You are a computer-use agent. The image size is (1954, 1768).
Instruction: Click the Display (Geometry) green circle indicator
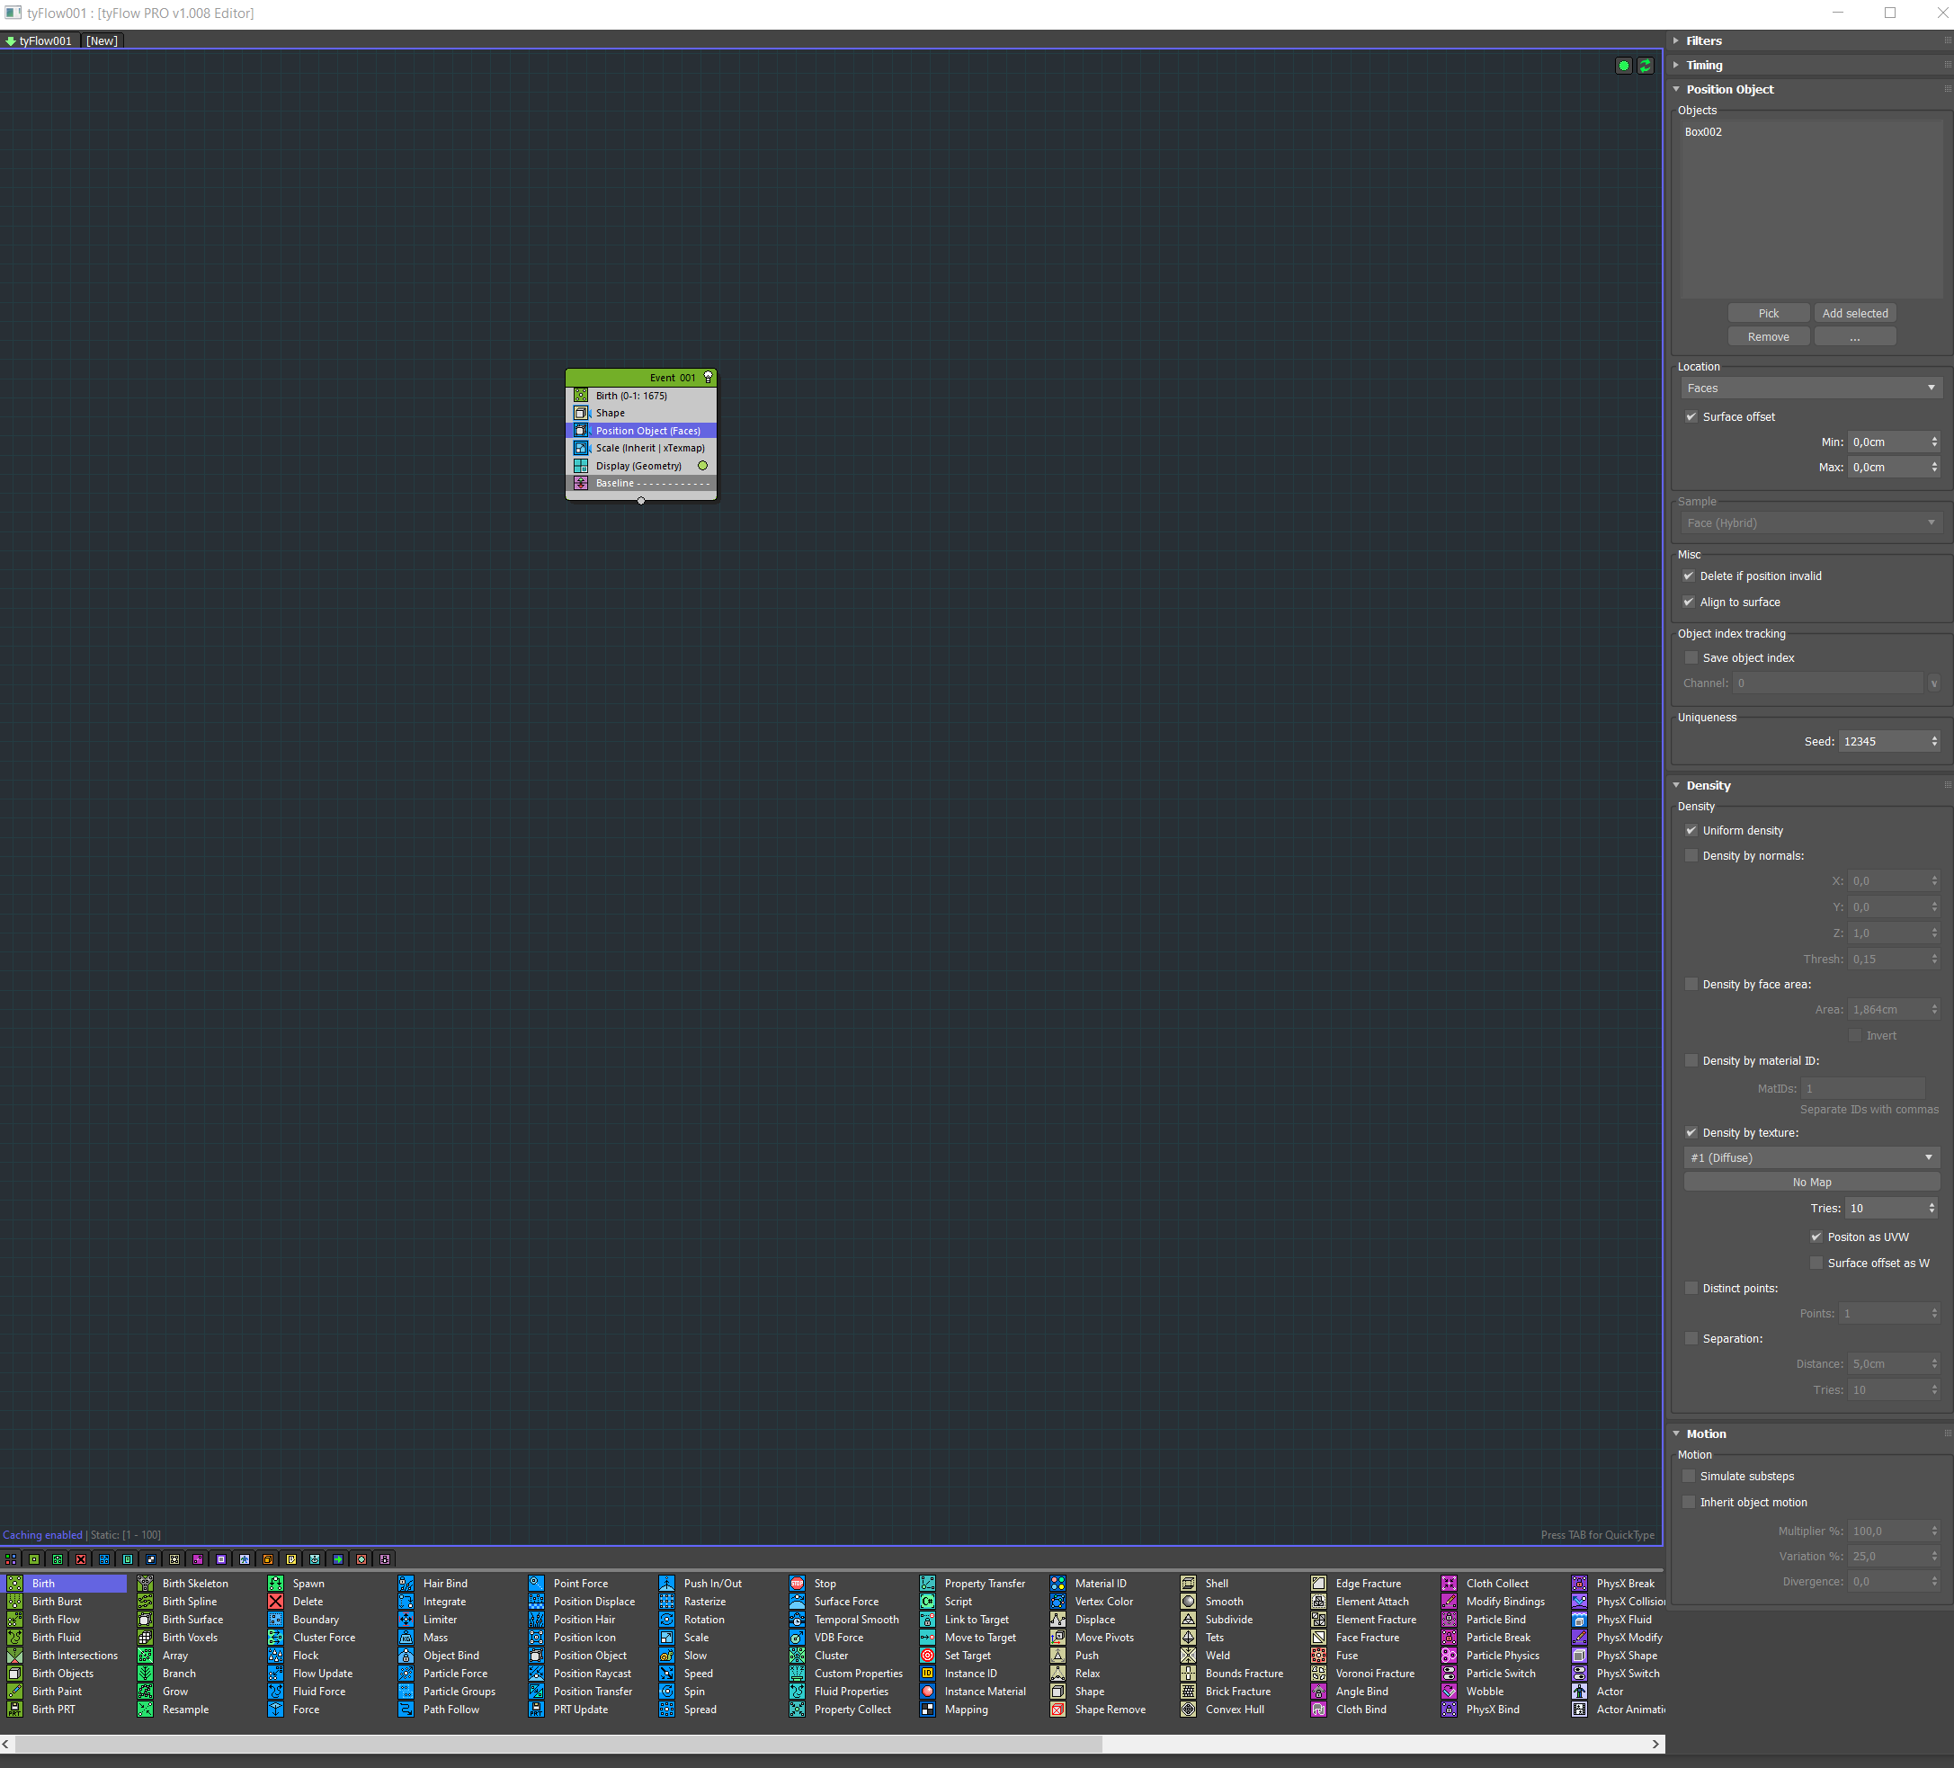702,465
